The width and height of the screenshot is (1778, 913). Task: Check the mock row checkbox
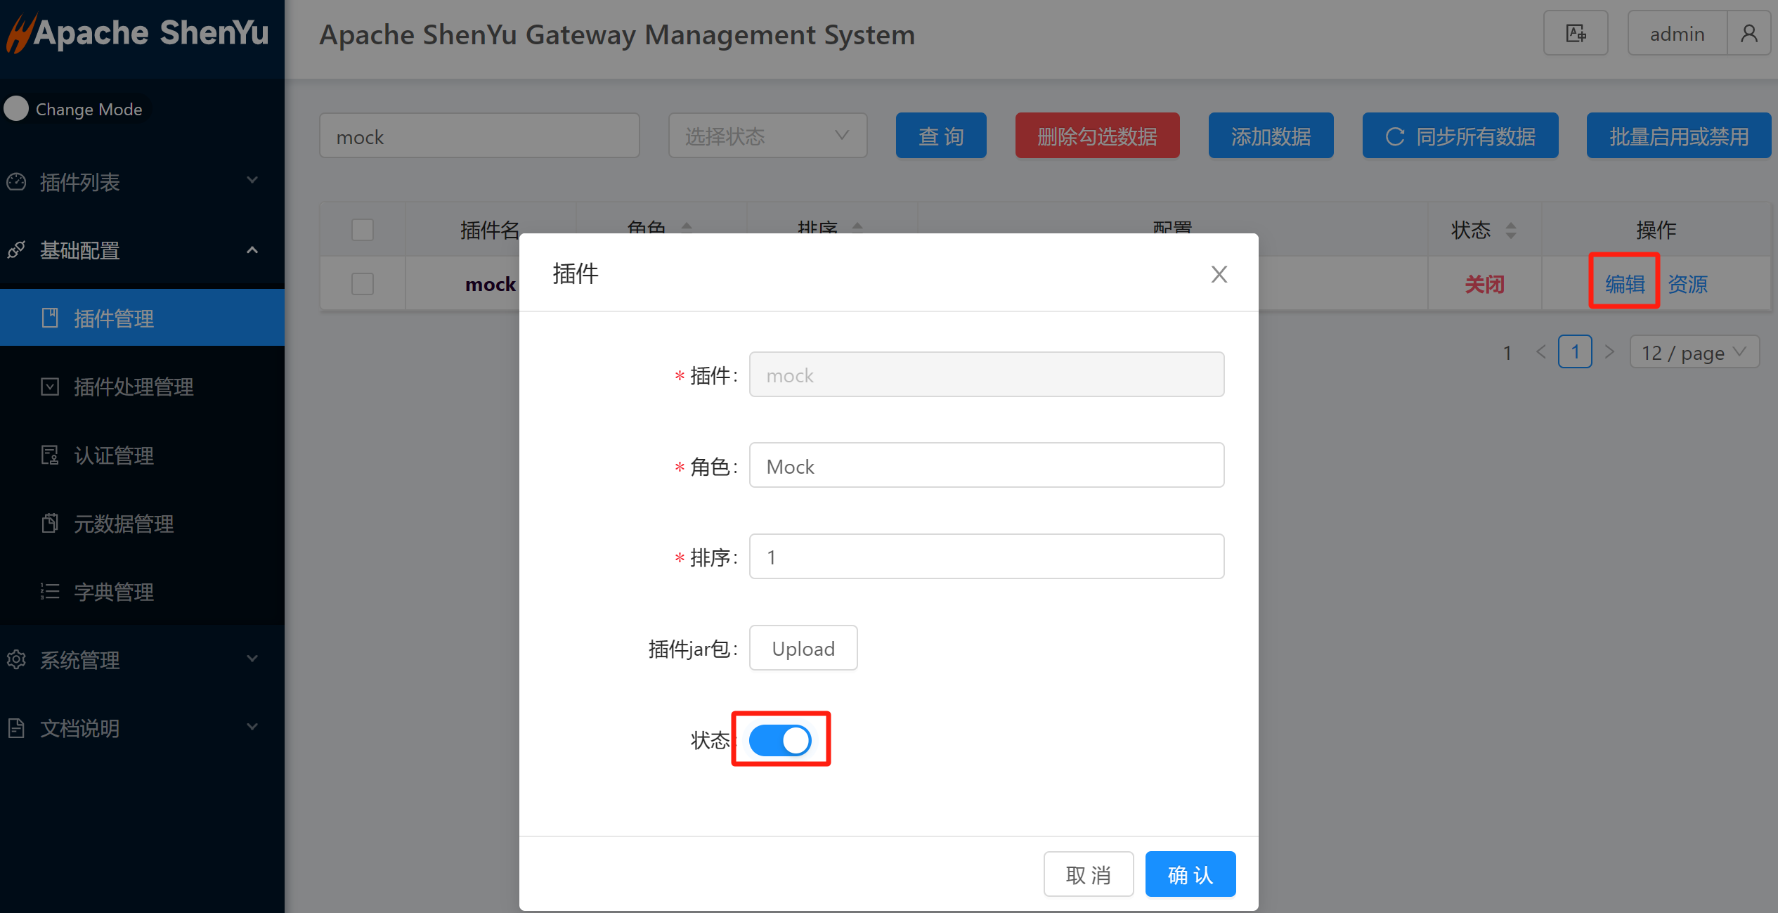(363, 284)
